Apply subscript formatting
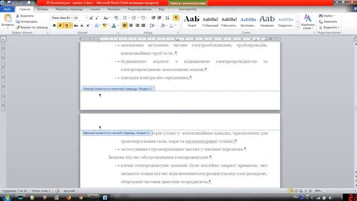Screen dimensions: 357x201 coord(82,26)
